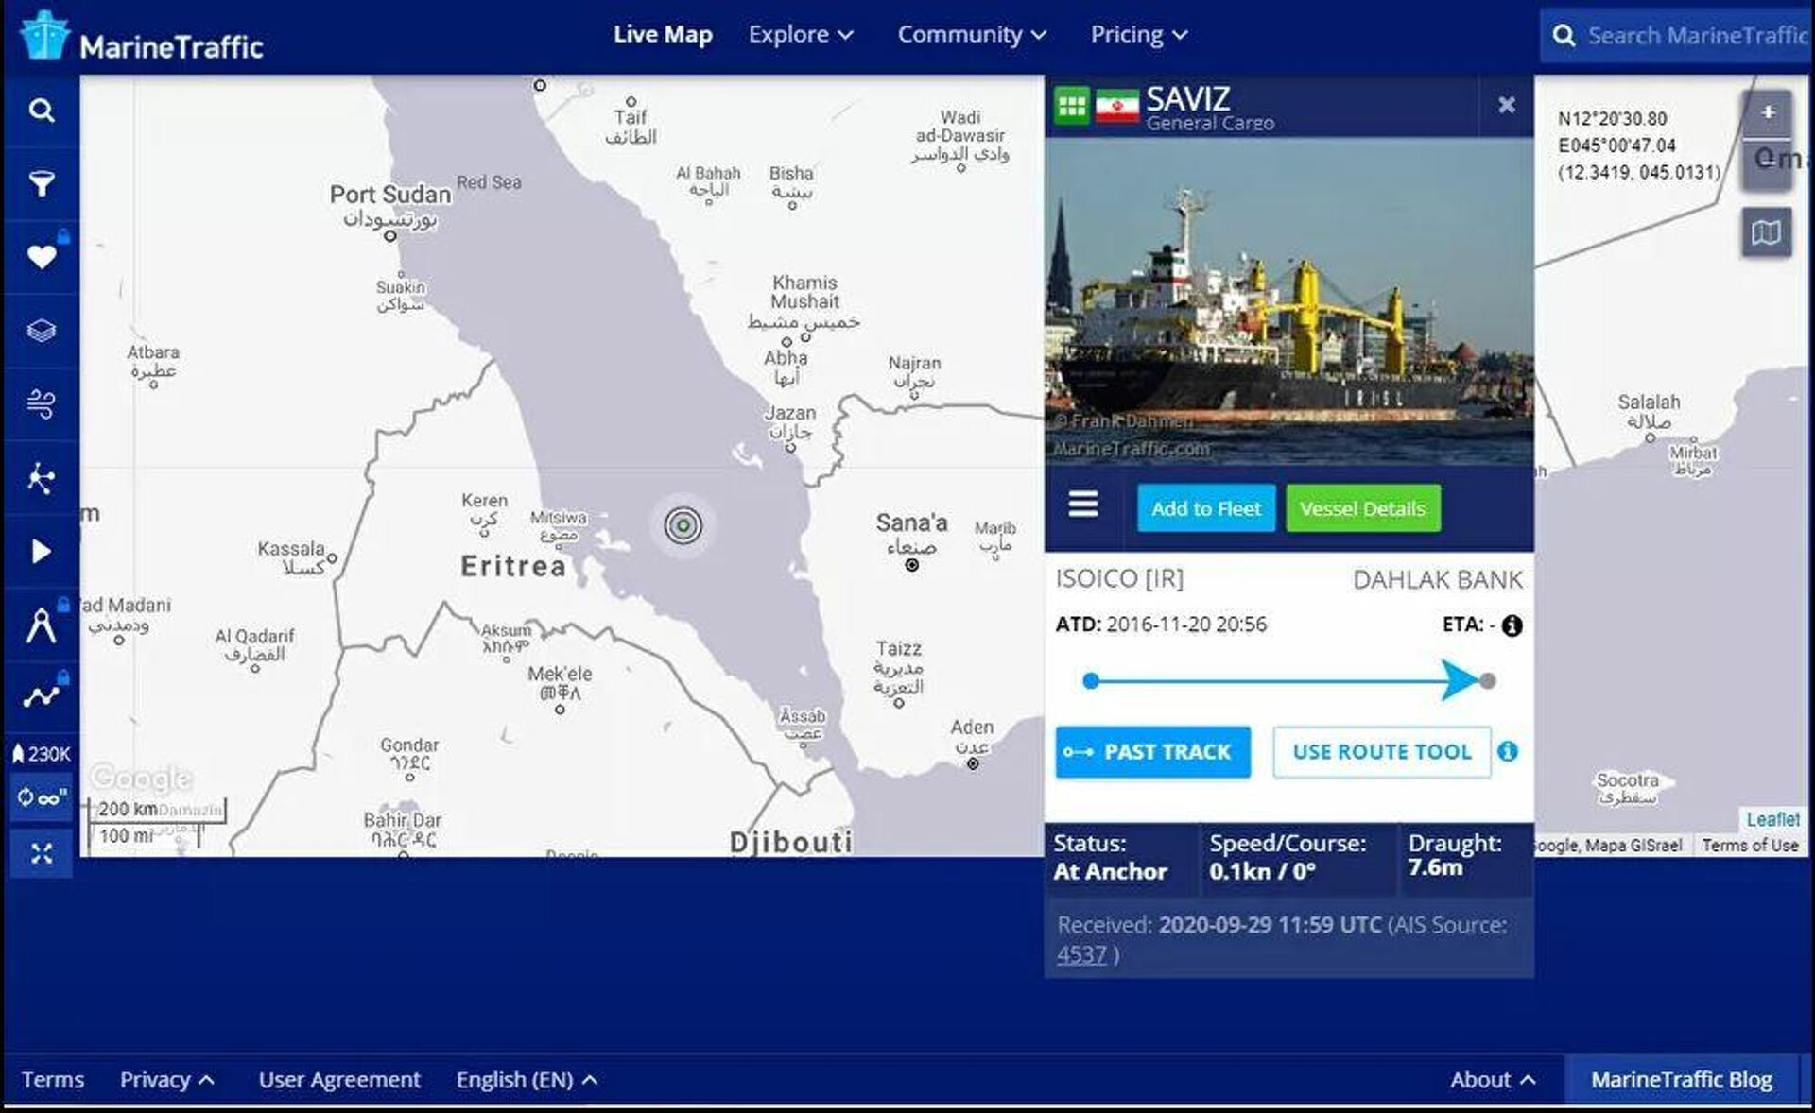The width and height of the screenshot is (1815, 1113).
Task: Open the voyage planner nodes tool
Action: (x=42, y=479)
